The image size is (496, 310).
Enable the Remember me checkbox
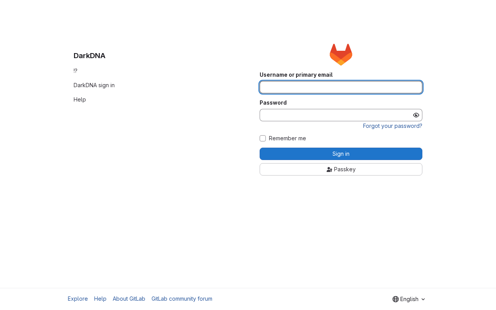pyautogui.click(x=263, y=138)
